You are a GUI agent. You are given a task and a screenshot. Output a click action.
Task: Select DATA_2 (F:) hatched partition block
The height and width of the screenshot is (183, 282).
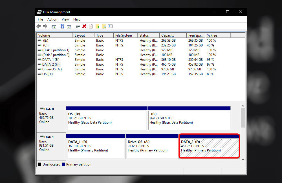tap(209, 146)
